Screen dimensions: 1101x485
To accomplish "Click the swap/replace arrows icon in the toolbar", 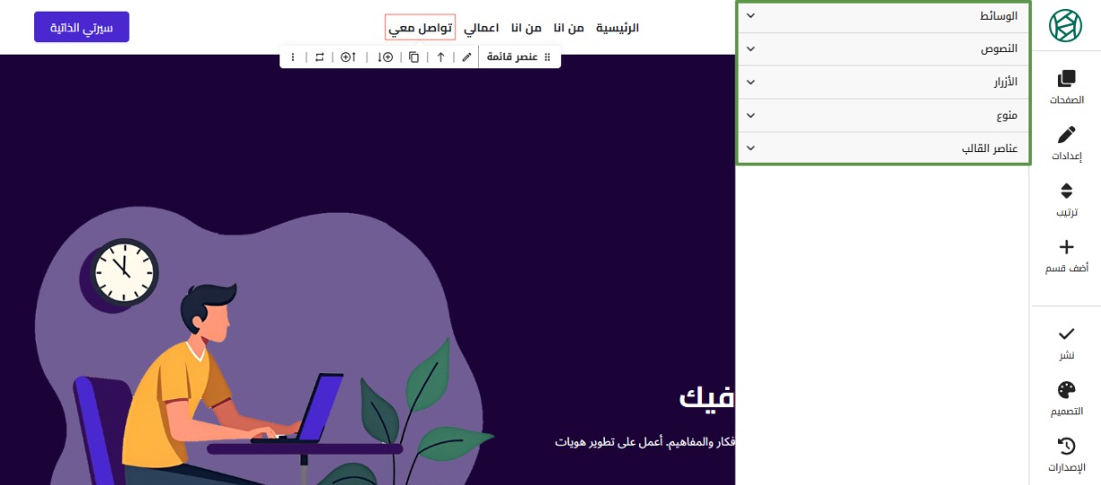I will click(x=320, y=57).
